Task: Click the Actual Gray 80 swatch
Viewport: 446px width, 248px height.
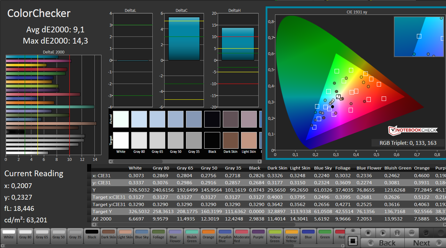Action: (x=139, y=119)
